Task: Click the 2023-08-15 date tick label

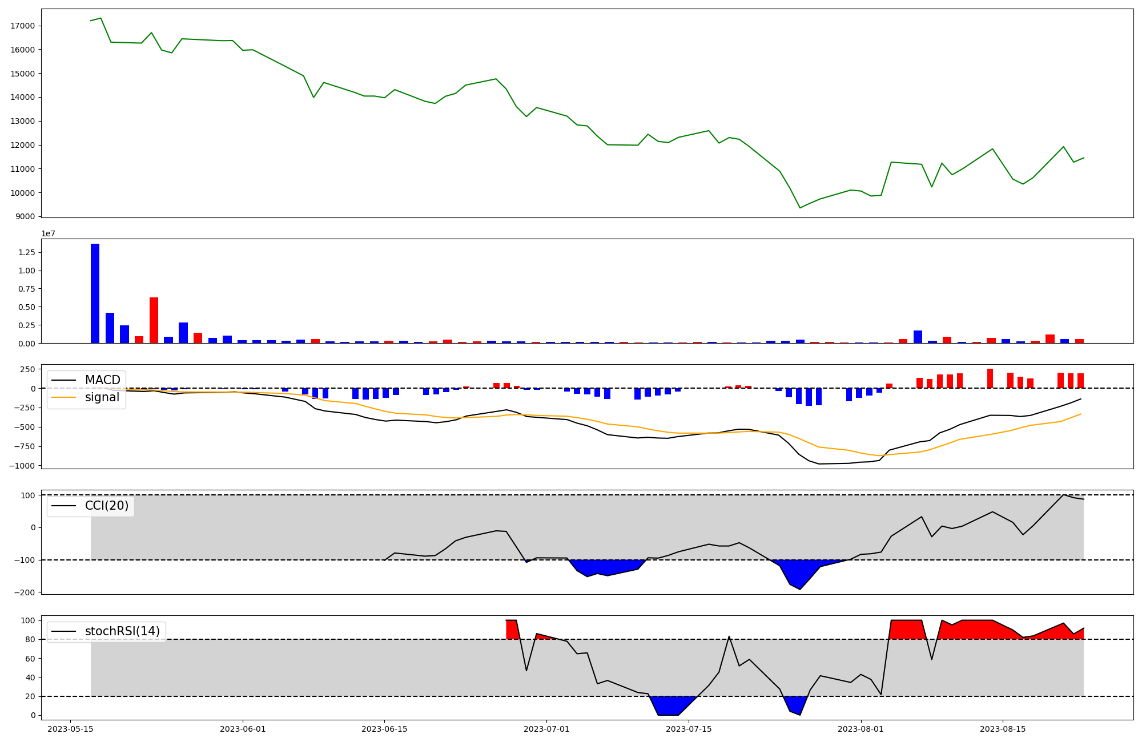Action: [1003, 729]
